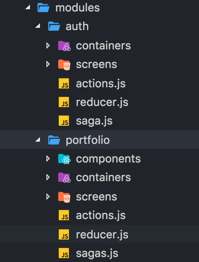199x262 pixels.
Task: Click the orange screens folder icon under auth
Action: [x=64, y=65]
